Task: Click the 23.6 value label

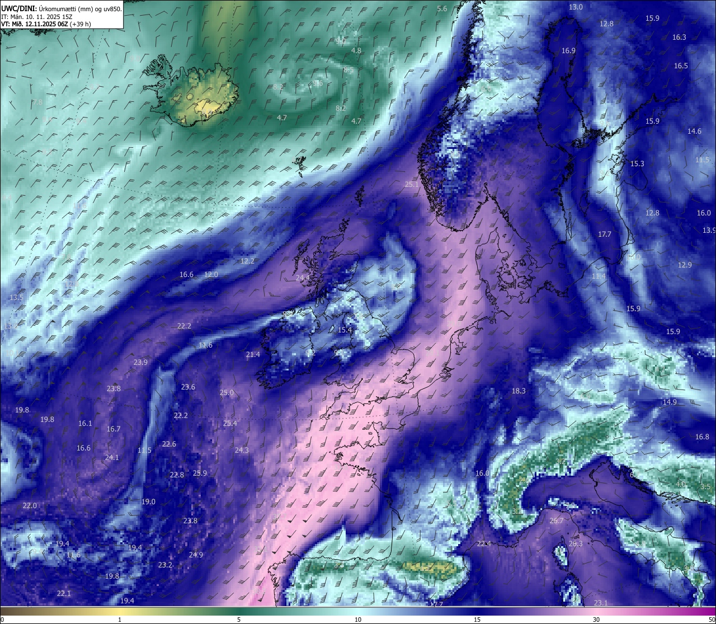Action: coord(188,387)
